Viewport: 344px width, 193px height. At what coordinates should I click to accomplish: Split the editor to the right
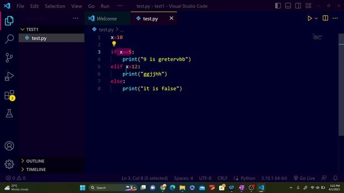(325, 18)
